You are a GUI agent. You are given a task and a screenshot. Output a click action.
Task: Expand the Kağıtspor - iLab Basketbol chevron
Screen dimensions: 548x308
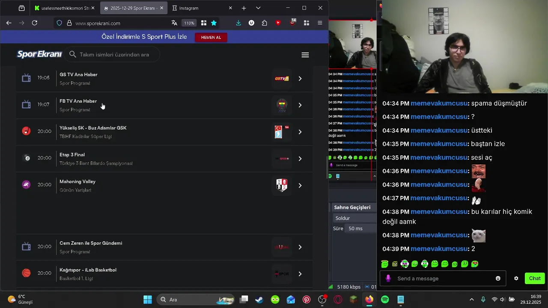point(300,274)
